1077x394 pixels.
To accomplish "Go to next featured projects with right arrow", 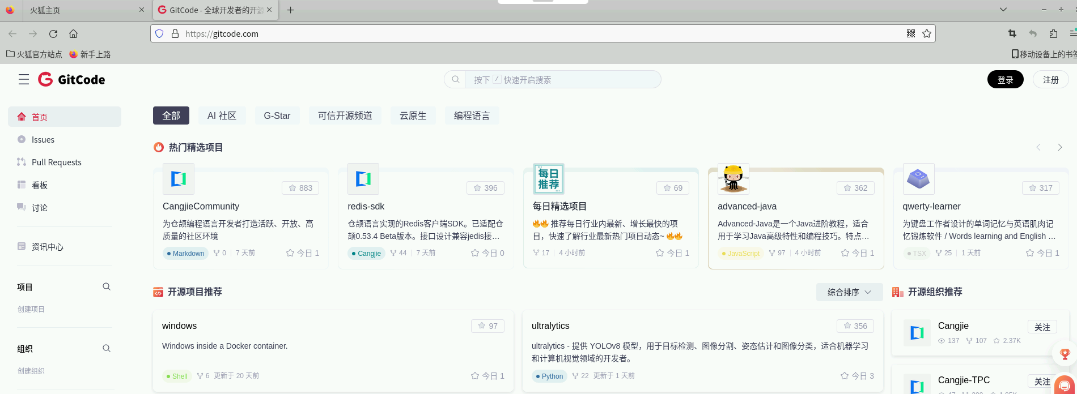I will click(x=1059, y=147).
